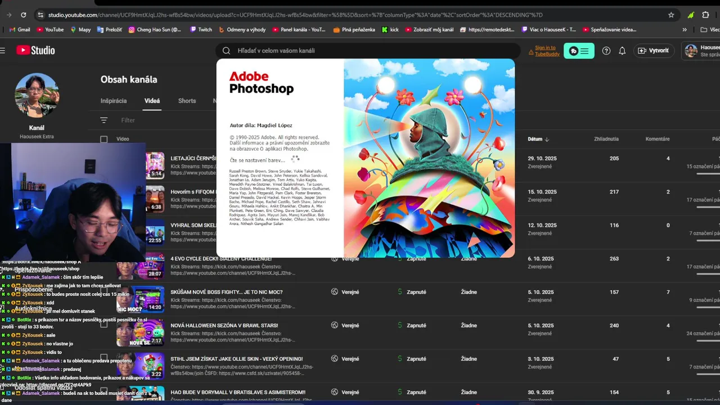Sort by Komentáre column header
Viewport: 720px width, 405px height.
point(658,139)
